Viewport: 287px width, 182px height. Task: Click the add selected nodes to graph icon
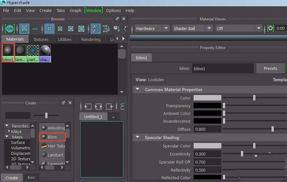123,106
